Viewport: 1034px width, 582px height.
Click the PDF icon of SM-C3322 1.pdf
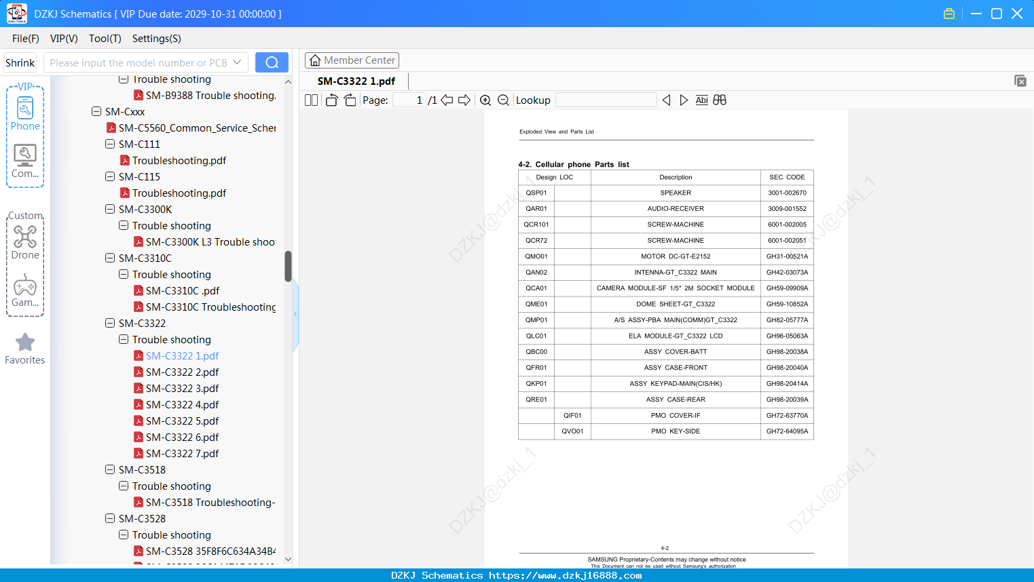pos(139,356)
